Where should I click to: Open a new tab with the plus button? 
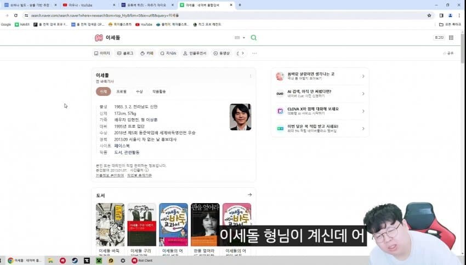240,5
